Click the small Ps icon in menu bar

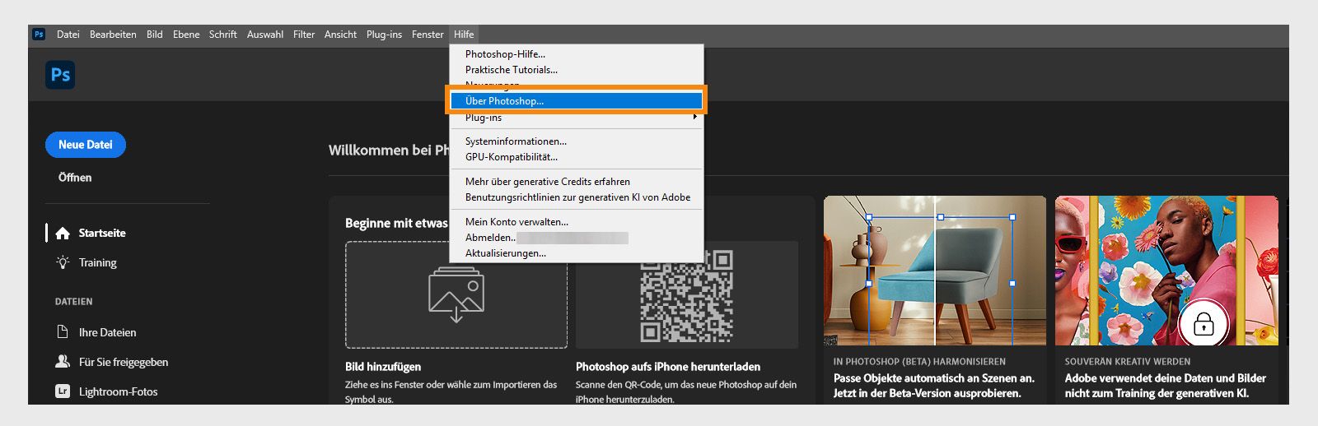39,34
